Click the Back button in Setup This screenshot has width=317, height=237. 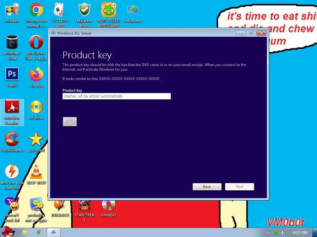click(x=207, y=187)
